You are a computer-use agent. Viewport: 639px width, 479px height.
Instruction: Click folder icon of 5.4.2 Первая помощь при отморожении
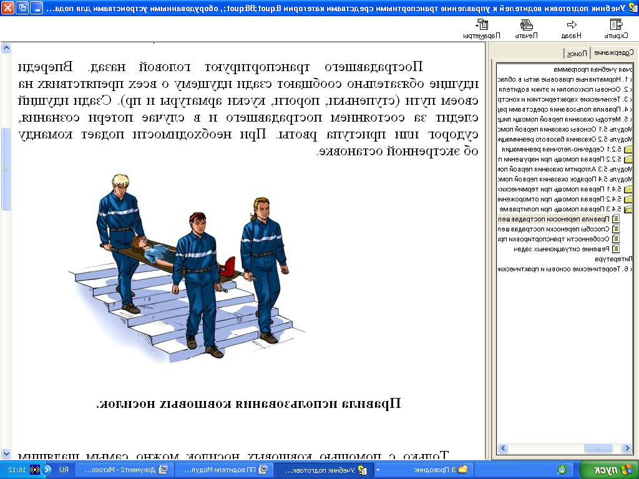click(x=628, y=199)
